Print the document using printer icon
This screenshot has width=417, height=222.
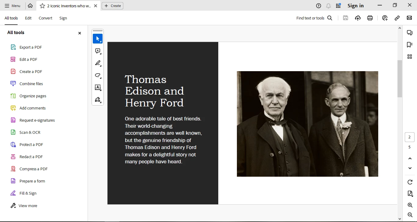tap(370, 18)
